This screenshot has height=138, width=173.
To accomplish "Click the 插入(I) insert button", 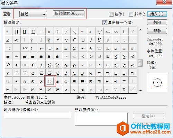I will pos(157,14).
